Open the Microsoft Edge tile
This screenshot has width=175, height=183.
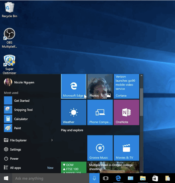[x=73, y=86]
